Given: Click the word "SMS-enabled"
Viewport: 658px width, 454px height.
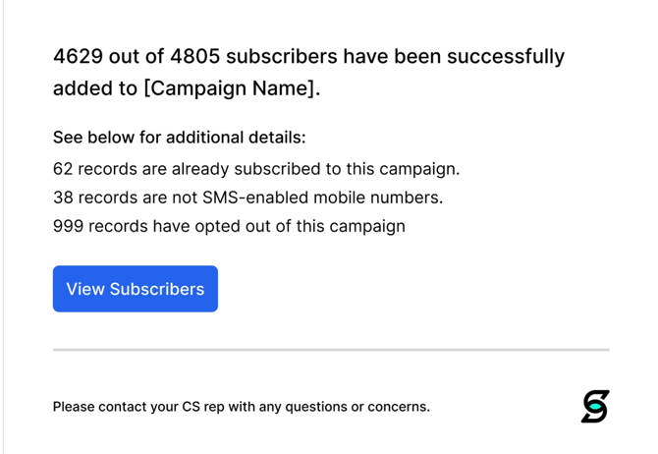Looking at the screenshot, I should [255, 198].
